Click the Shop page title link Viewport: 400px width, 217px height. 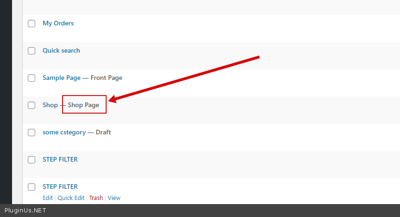point(50,105)
